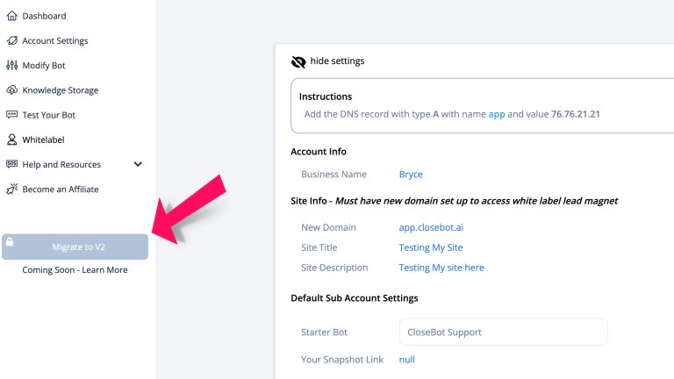Click the Test Your Bot chat icon

[x=12, y=114]
